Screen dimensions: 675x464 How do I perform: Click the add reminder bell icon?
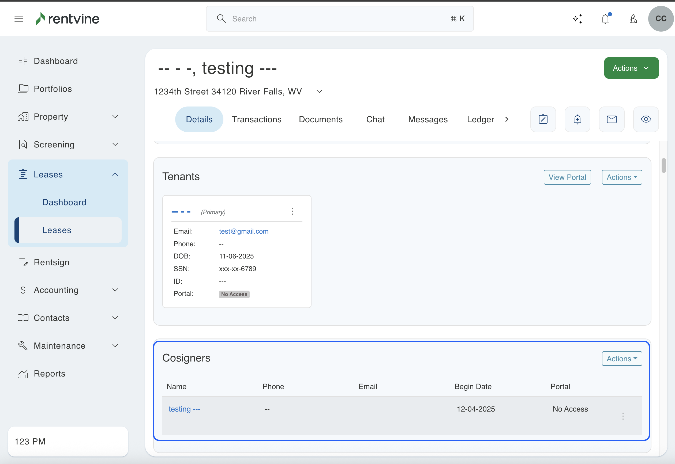577,119
